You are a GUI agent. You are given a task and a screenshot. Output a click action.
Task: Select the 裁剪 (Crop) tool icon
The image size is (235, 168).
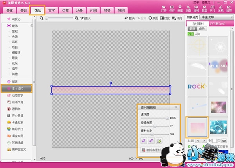(x=204, y=8)
